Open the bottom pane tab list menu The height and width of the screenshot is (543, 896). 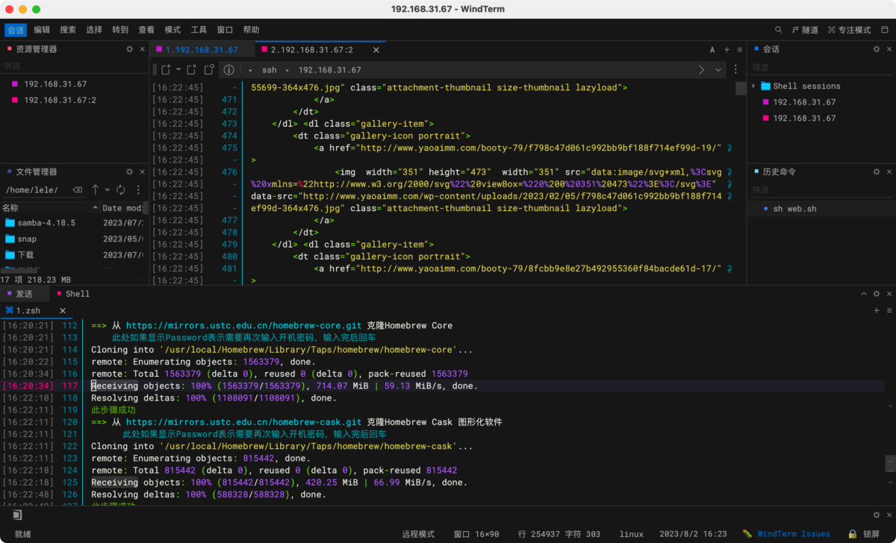point(889,310)
